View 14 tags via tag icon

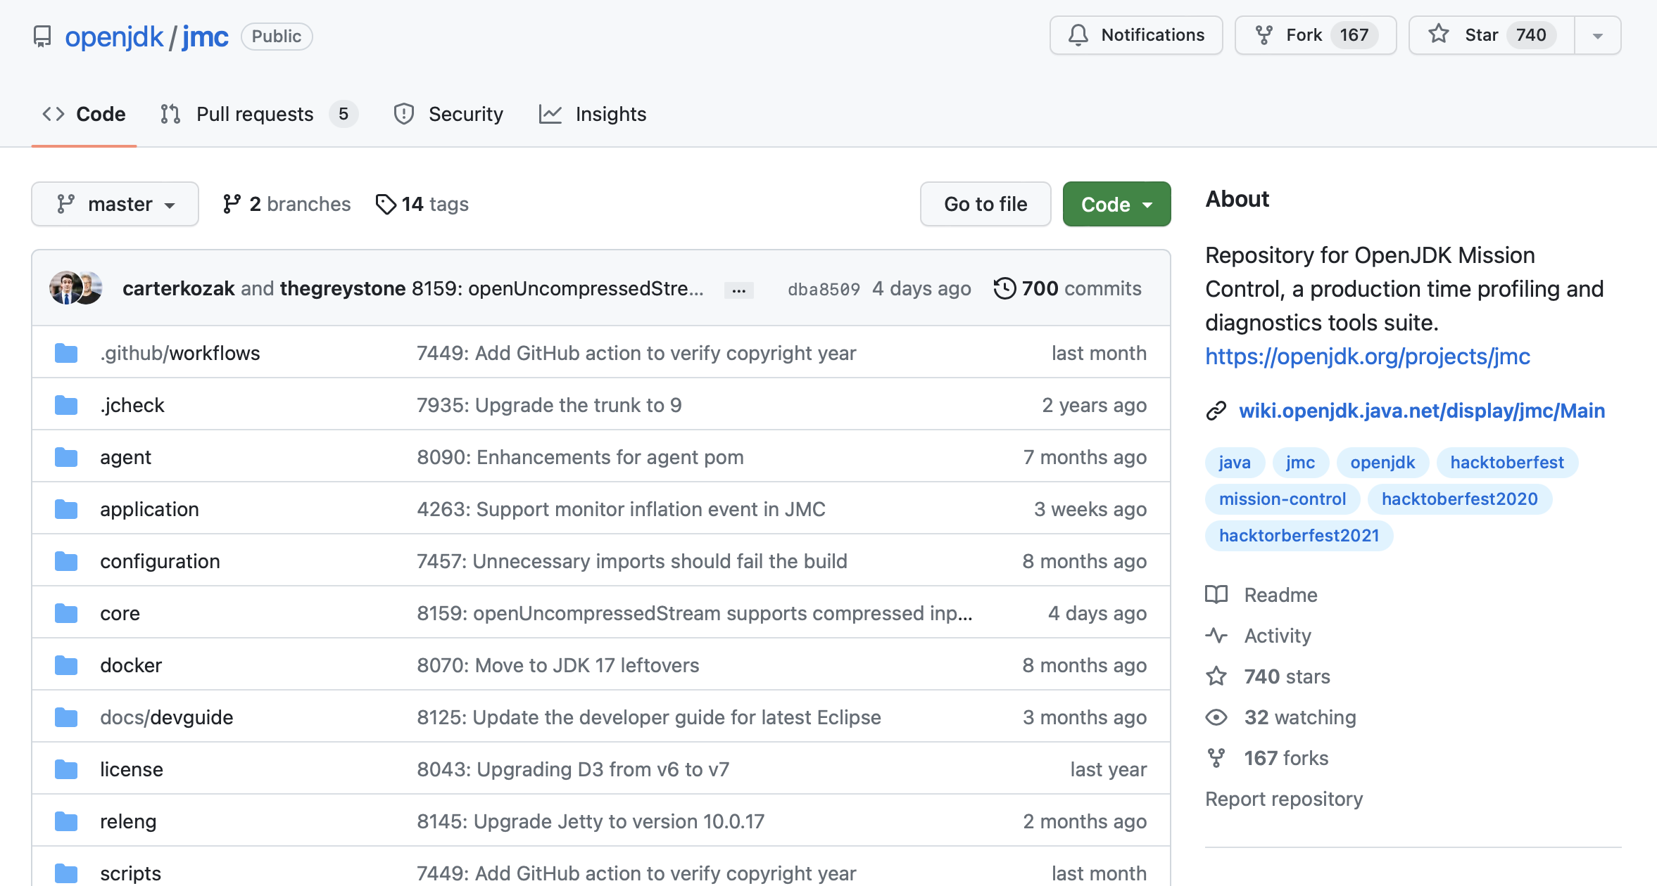point(385,204)
